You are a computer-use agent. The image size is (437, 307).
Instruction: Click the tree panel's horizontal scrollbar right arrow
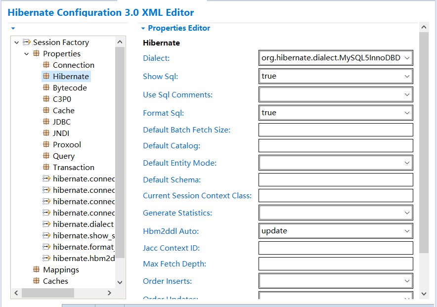click(x=109, y=293)
